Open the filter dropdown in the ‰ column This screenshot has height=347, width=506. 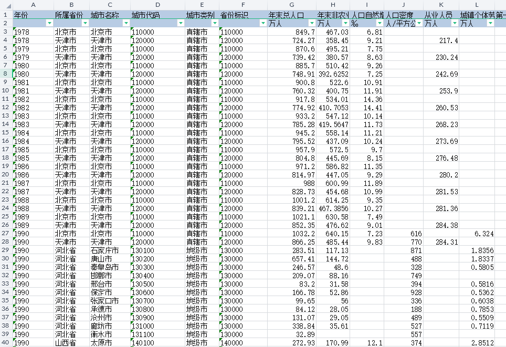pyautogui.click(x=380, y=23)
